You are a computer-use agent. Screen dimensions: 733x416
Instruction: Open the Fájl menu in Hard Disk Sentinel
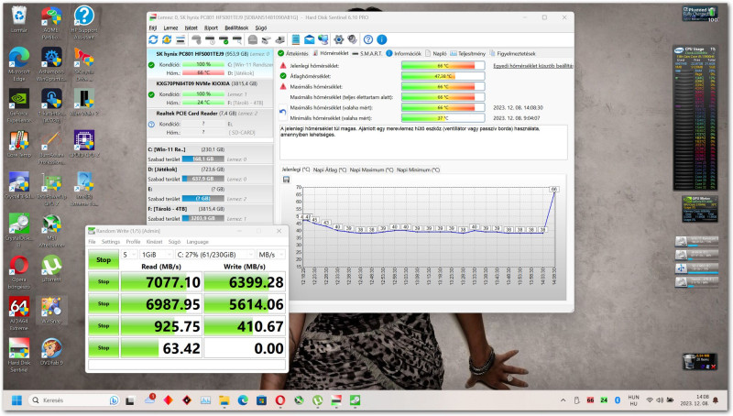click(x=153, y=28)
